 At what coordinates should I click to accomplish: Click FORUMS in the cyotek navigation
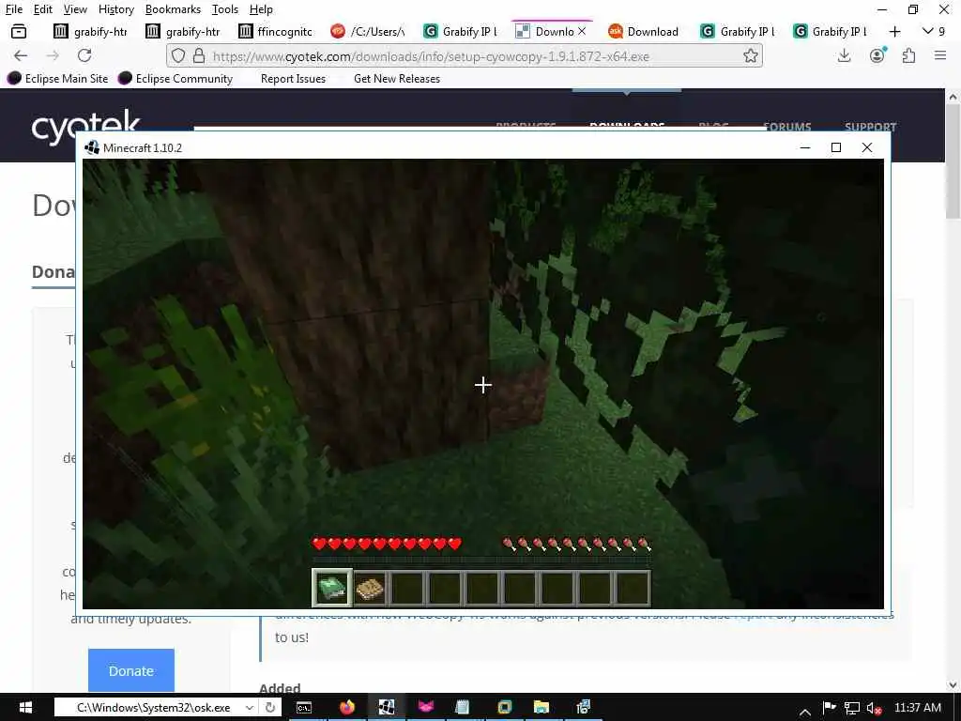click(787, 127)
